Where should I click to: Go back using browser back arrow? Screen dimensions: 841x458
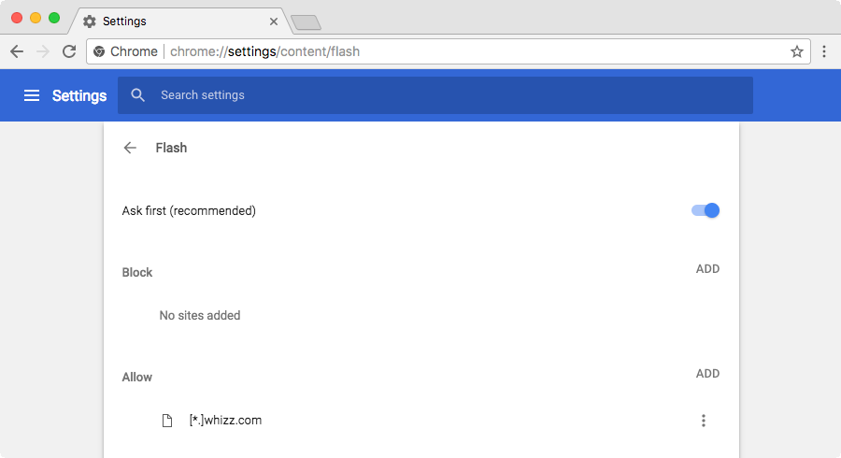(17, 51)
